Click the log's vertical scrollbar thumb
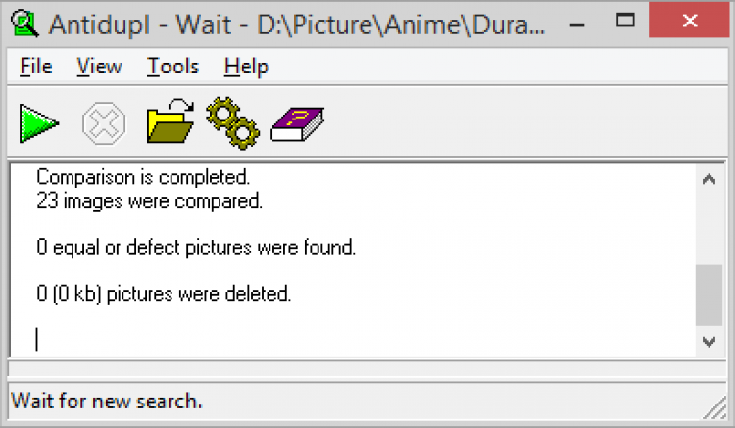 (x=709, y=294)
